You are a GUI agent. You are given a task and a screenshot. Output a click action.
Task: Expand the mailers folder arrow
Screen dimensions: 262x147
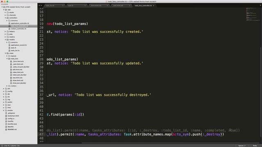click(x=5, y=37)
